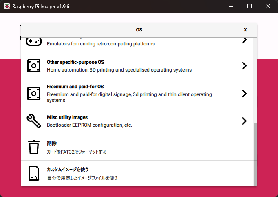Expand Other specific-purpose OS chevron arrow
The width and height of the screenshot is (278, 197).
(244, 66)
